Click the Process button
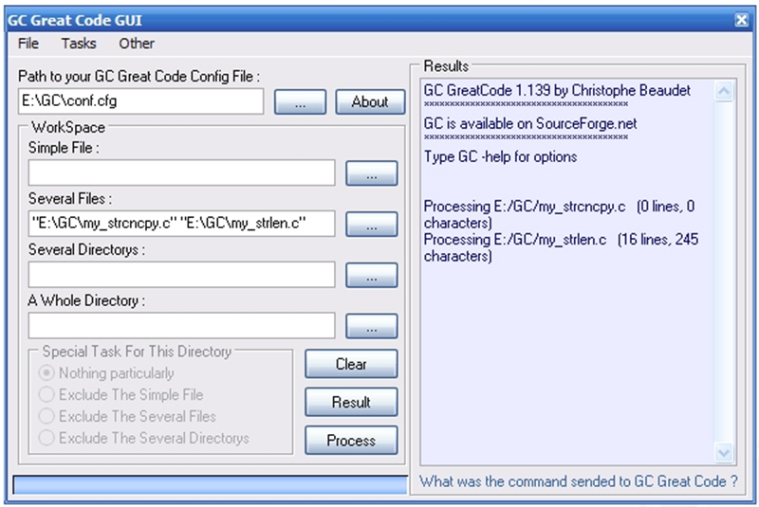This screenshot has height=507, width=759. [351, 440]
